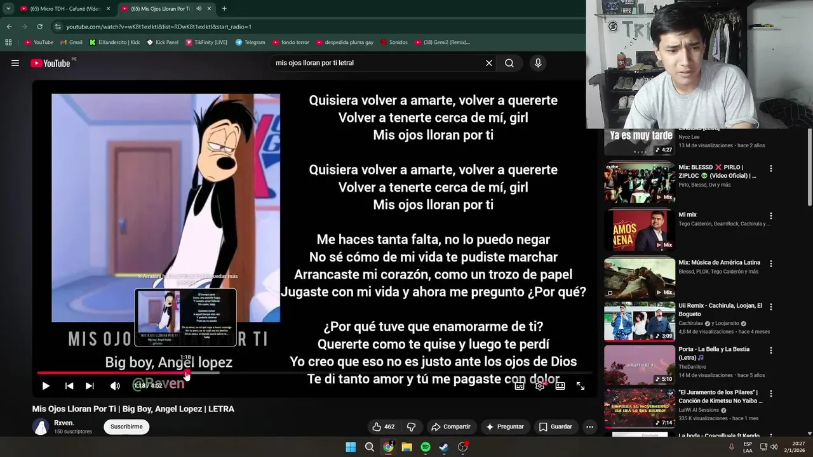Subscribe with the Suscribirme button
Image resolution: width=813 pixels, height=457 pixels.
[126, 427]
